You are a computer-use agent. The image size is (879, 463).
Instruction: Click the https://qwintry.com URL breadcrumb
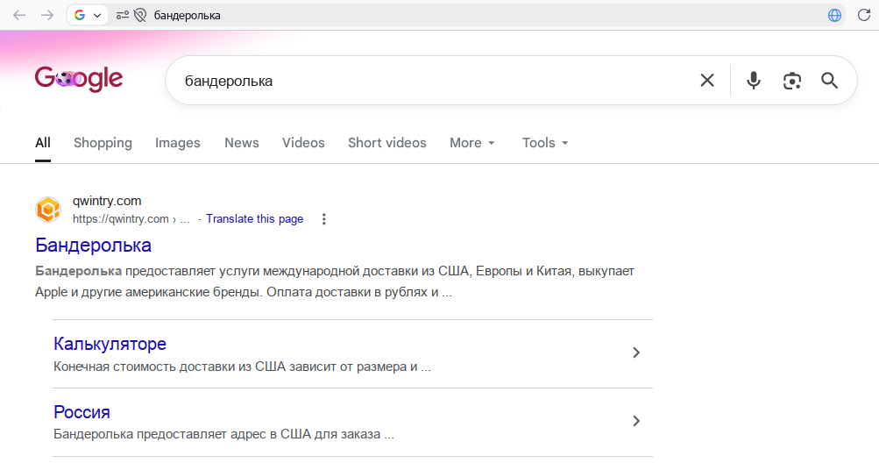[x=131, y=219]
